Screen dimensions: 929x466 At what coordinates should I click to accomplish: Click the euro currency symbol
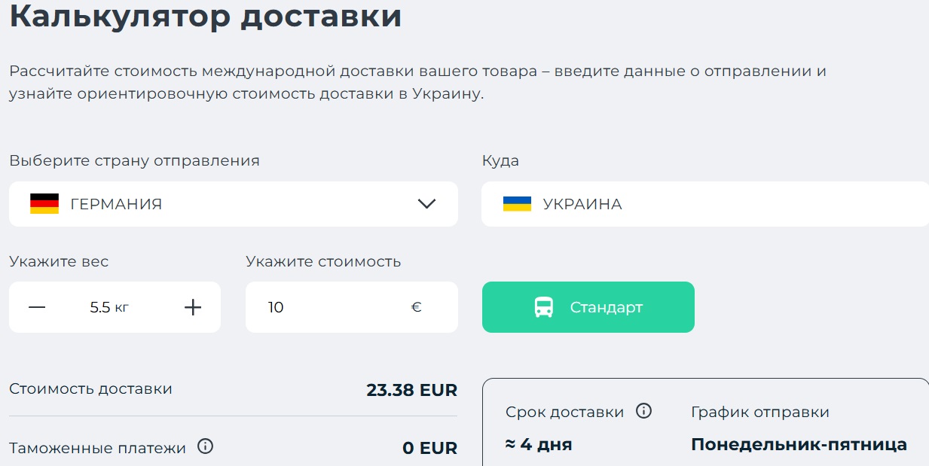click(x=417, y=307)
